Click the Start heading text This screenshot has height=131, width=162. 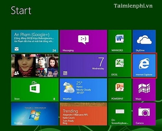(x=21, y=10)
